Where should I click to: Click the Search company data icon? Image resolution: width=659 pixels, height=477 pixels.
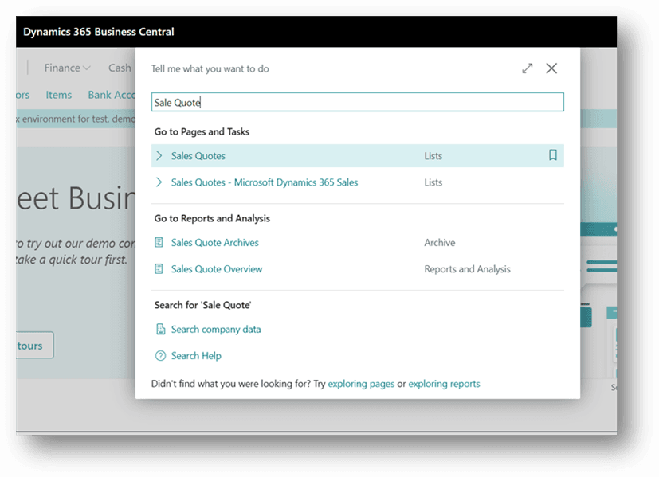point(160,330)
